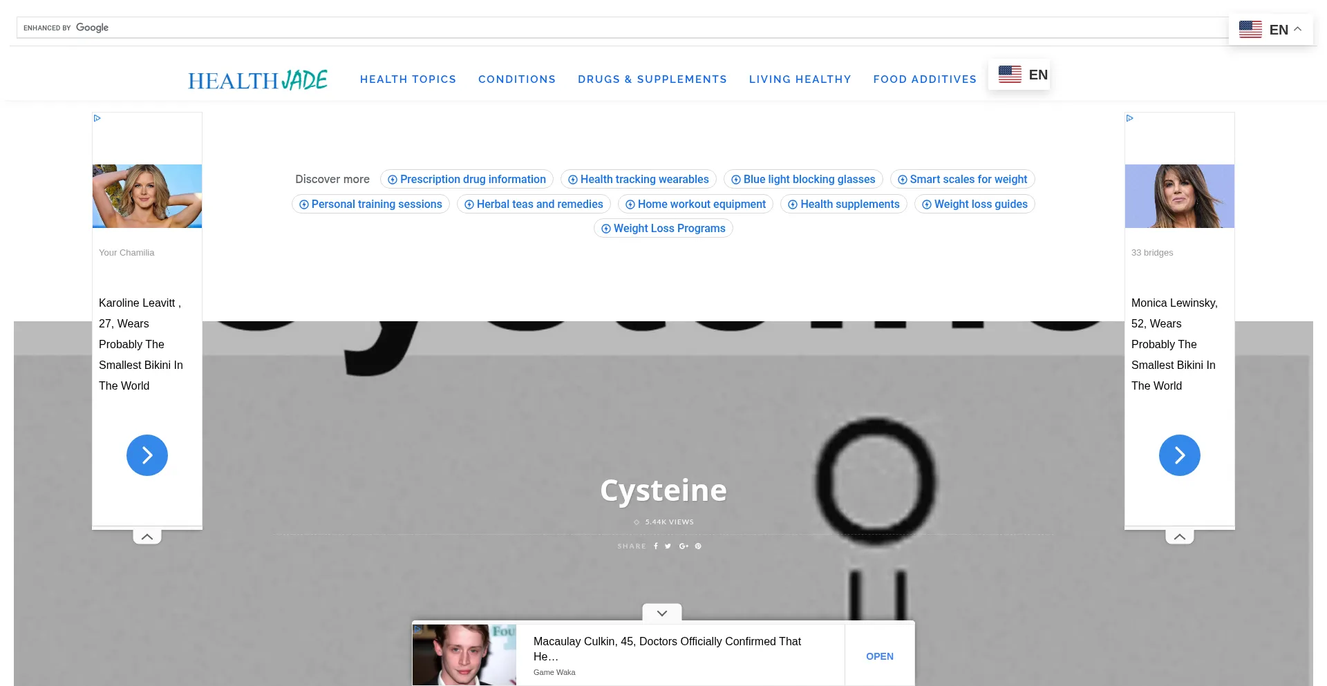Click the left ad's blue arrow button
This screenshot has width=1327, height=686.
pyautogui.click(x=147, y=455)
